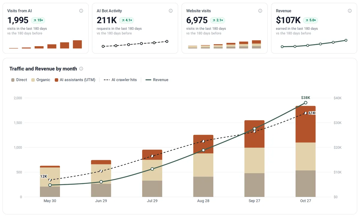Click the Aug 28 AI crawler hits point
360x216 pixels.
[203, 141]
